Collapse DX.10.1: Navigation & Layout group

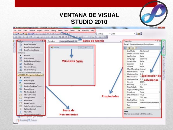point(18,75)
